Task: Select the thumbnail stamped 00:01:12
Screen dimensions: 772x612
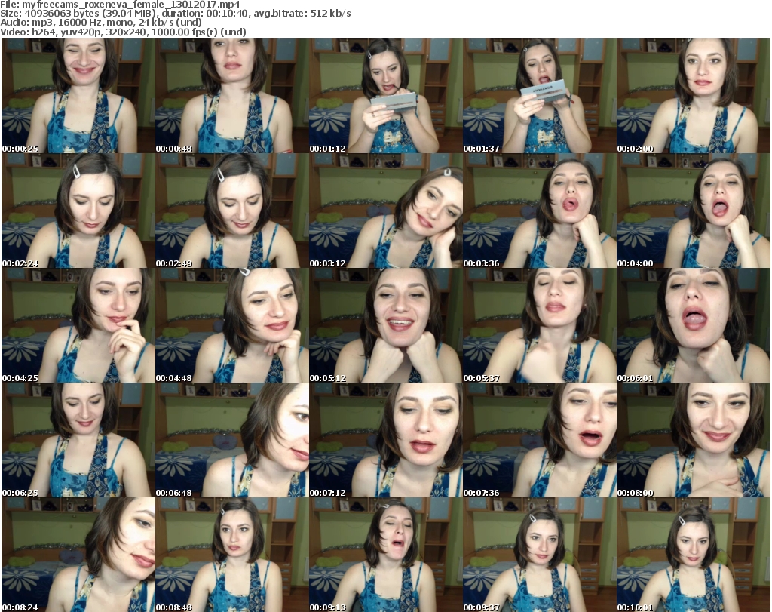Action: [x=386, y=96]
